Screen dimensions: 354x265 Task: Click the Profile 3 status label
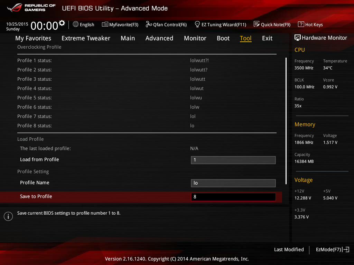35,79
